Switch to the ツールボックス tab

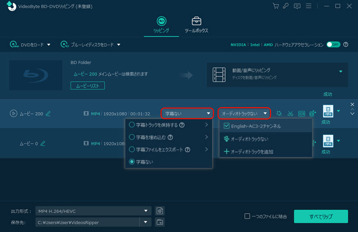click(196, 25)
